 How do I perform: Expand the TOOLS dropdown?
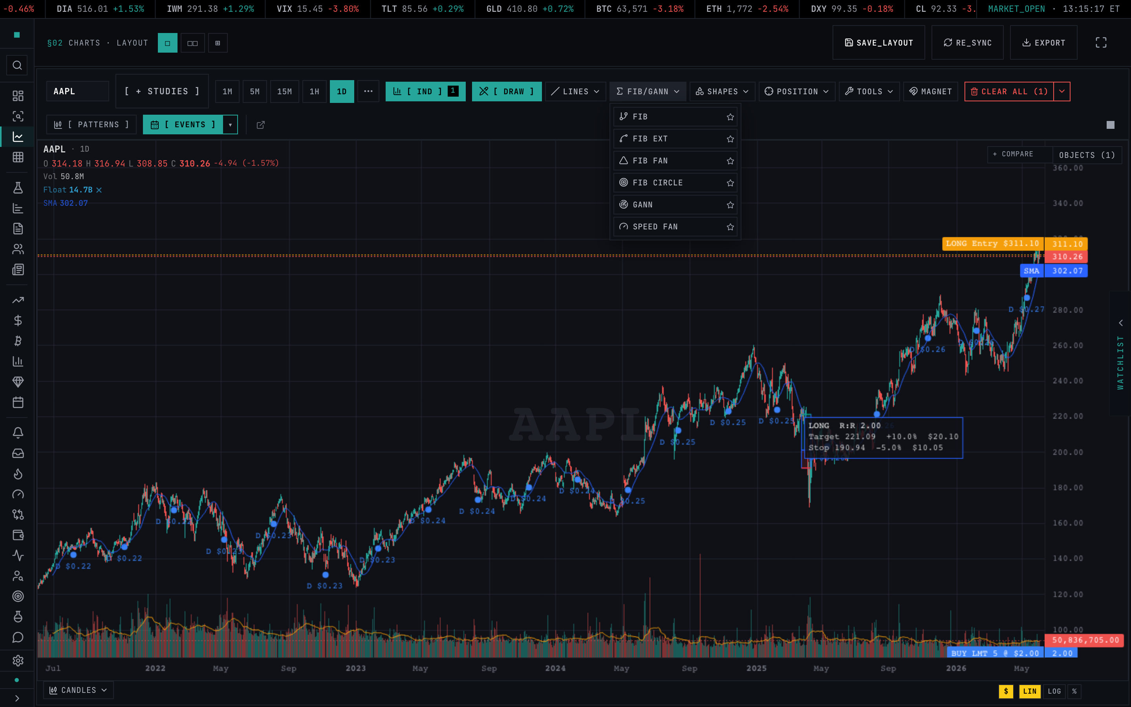click(869, 92)
